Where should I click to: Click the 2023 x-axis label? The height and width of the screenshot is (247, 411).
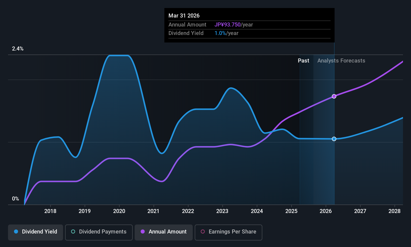(222, 211)
